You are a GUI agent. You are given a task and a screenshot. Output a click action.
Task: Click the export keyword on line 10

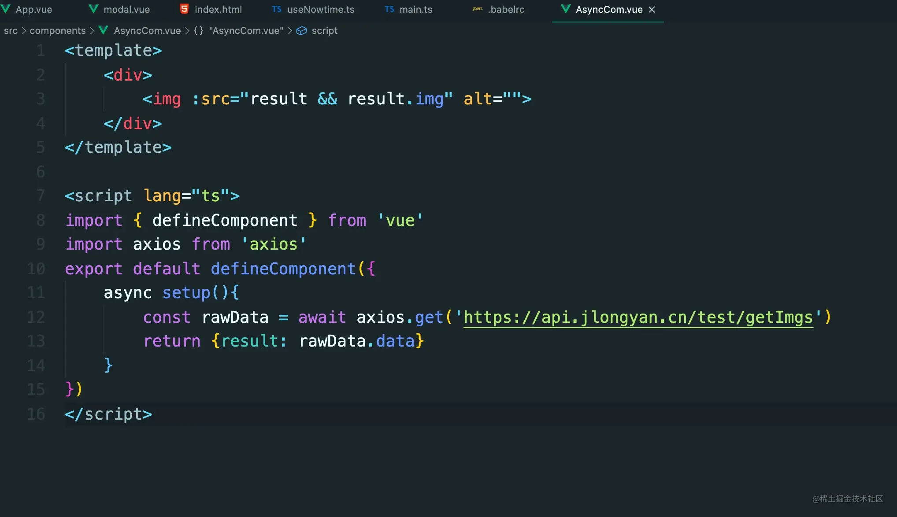coord(93,269)
